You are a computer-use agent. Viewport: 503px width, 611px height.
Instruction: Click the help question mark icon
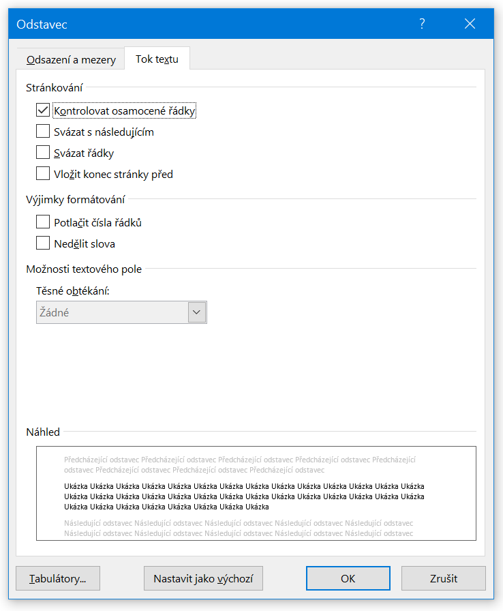tap(422, 24)
